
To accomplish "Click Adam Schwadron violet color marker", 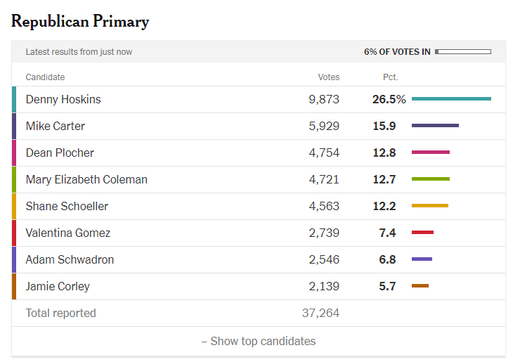I will click(14, 260).
